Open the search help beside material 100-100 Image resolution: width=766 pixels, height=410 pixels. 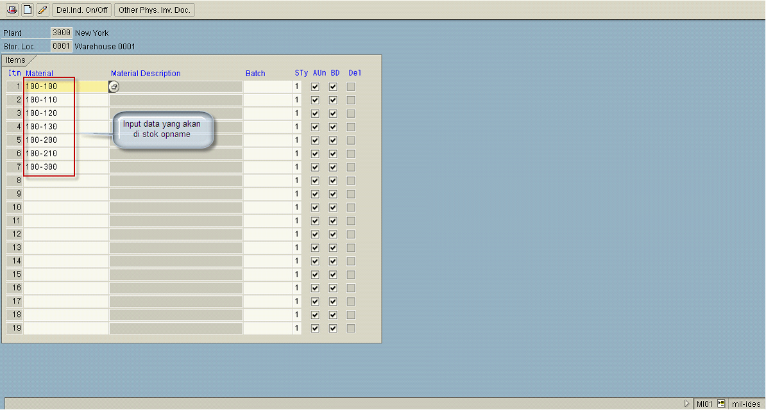(x=114, y=86)
